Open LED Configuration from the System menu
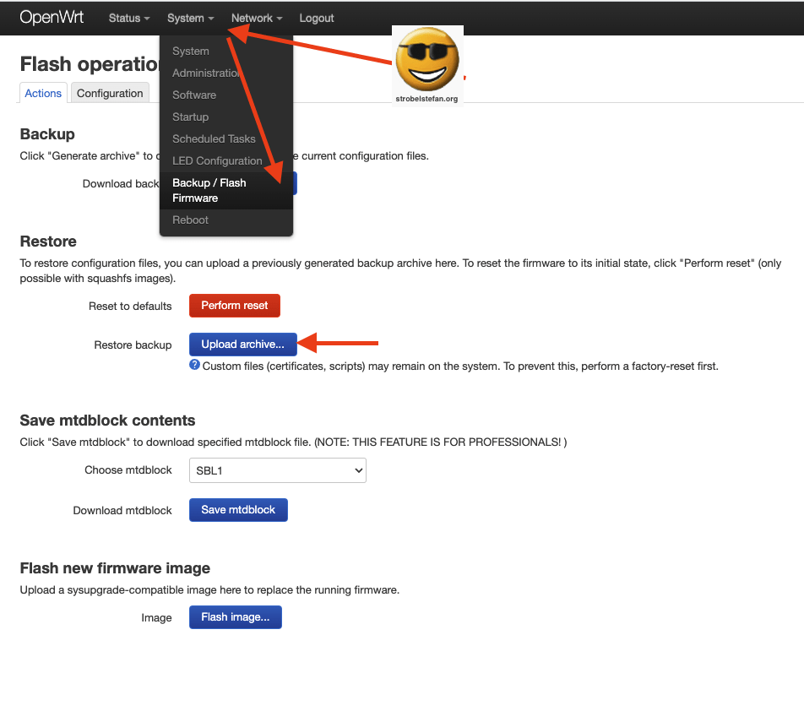 (x=217, y=160)
